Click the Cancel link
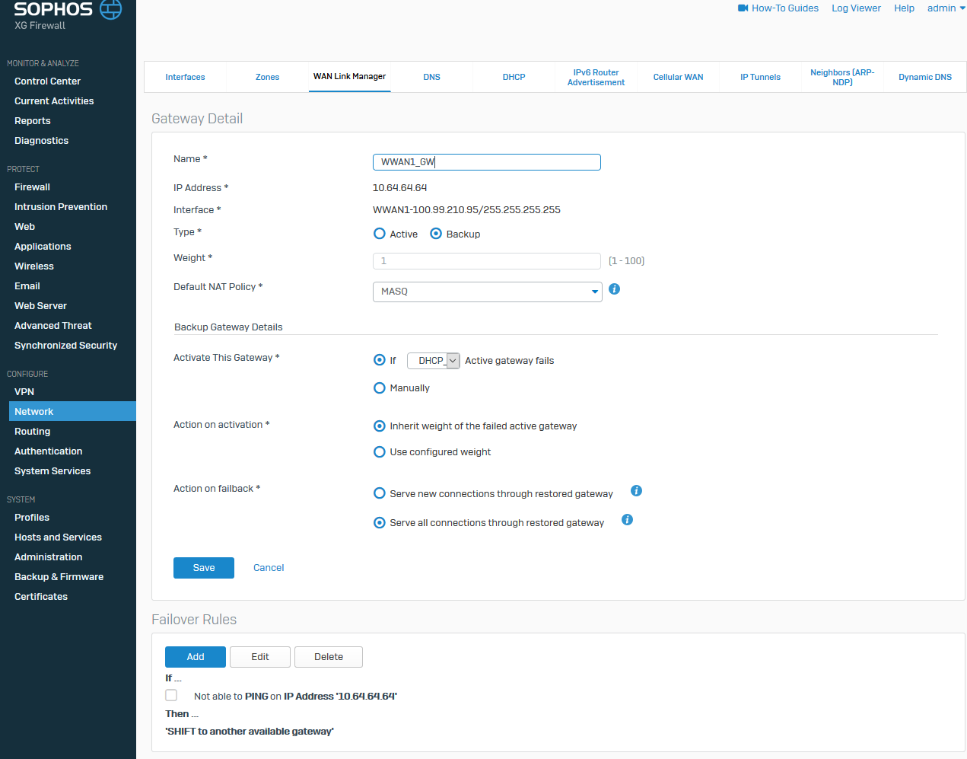Screen dimensions: 967x759 (x=269, y=568)
